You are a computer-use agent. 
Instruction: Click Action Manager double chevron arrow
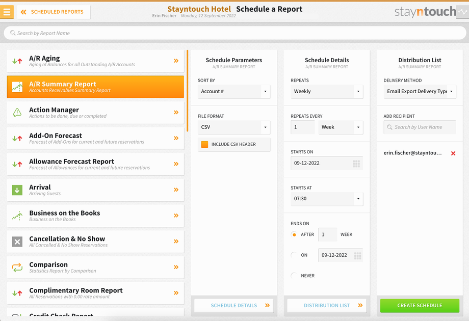point(176,113)
